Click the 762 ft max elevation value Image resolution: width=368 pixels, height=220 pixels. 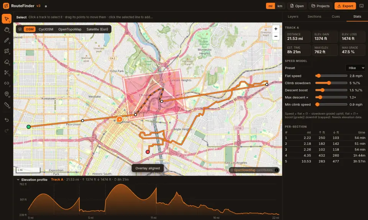coord(320,52)
